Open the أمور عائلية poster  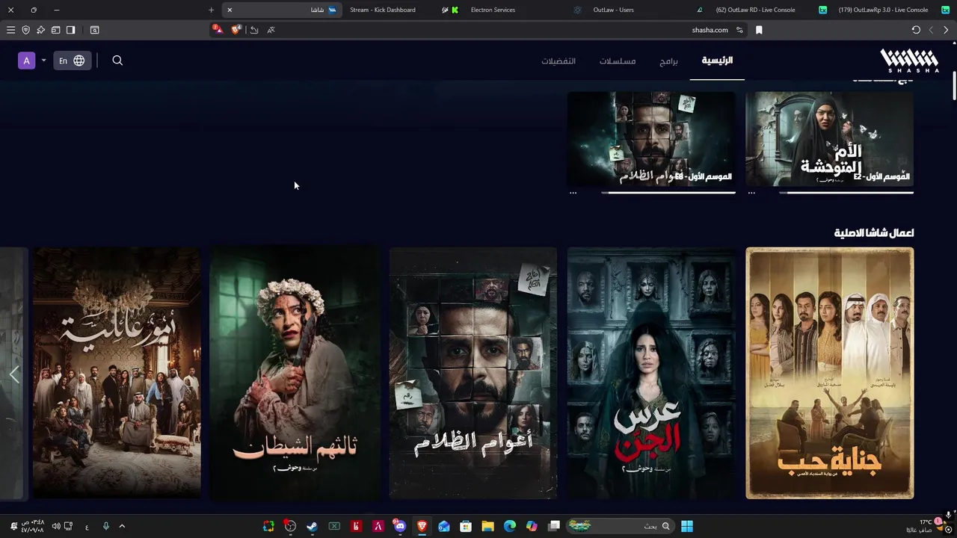click(x=117, y=373)
